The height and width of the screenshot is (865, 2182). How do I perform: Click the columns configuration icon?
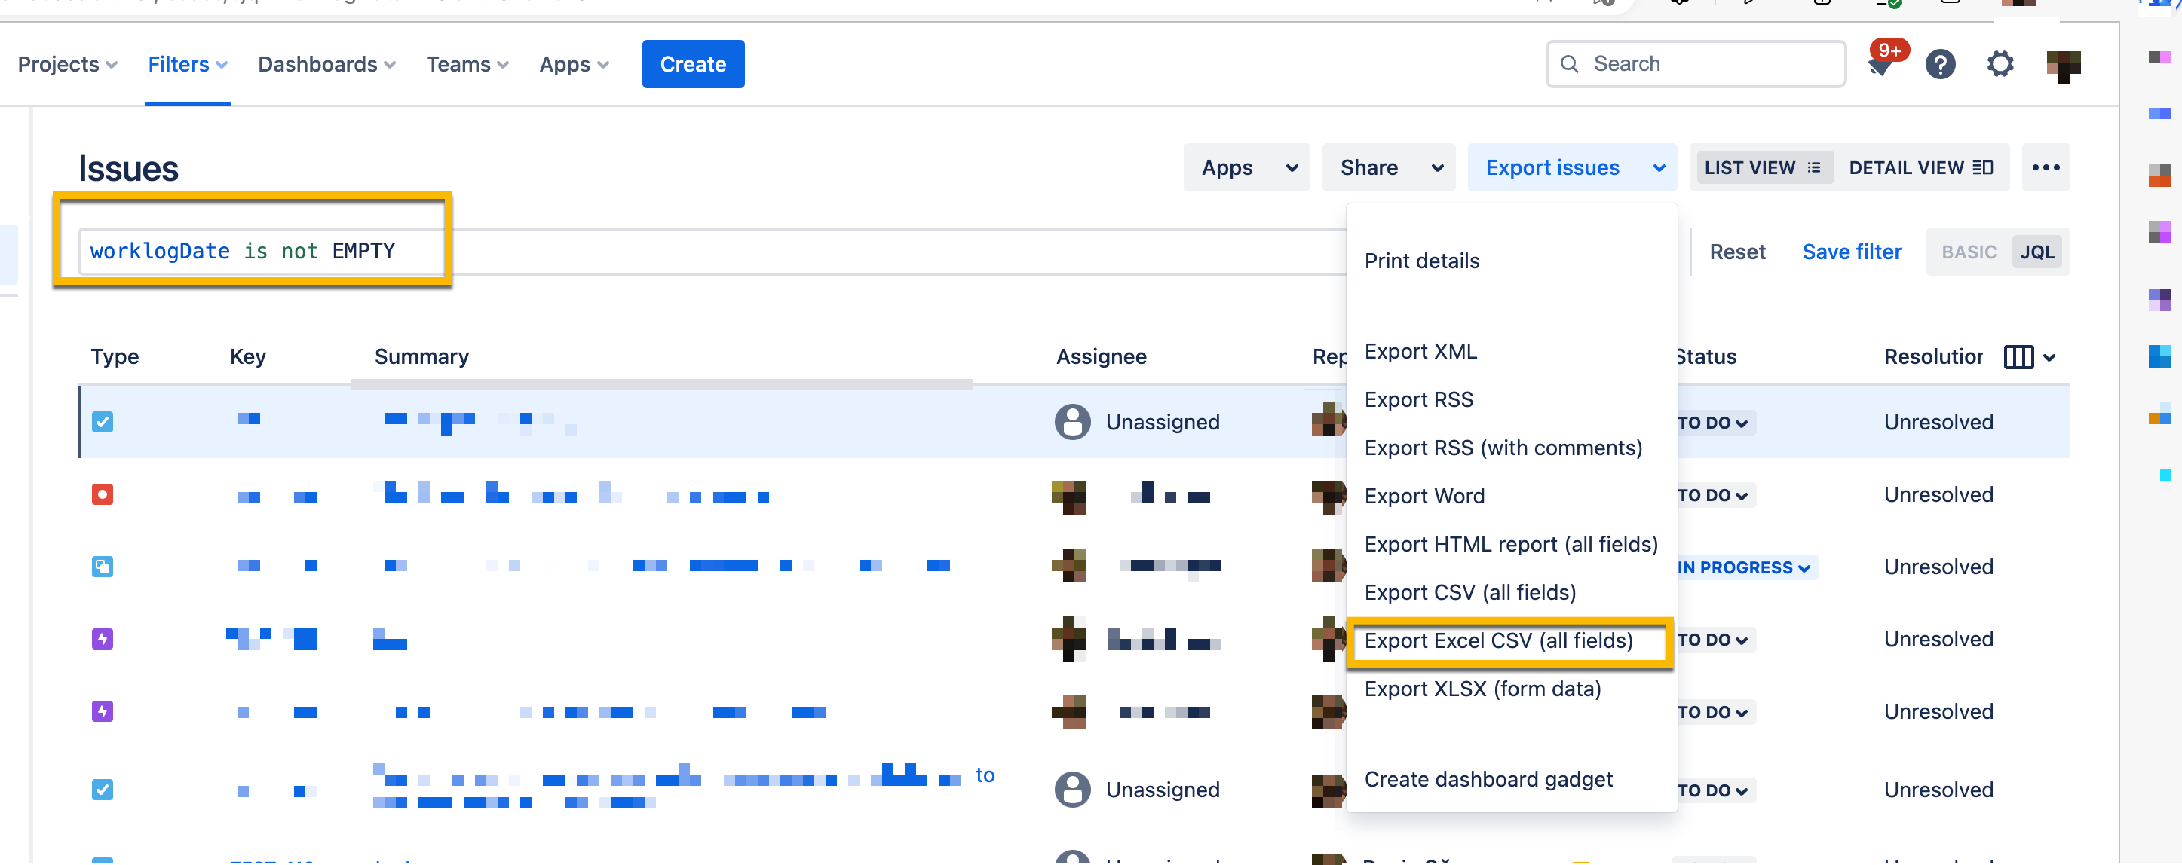(x=2018, y=357)
